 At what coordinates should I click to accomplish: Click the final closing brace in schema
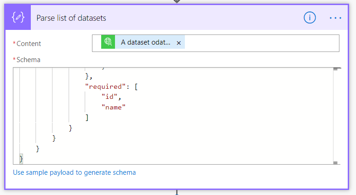coord(21,159)
